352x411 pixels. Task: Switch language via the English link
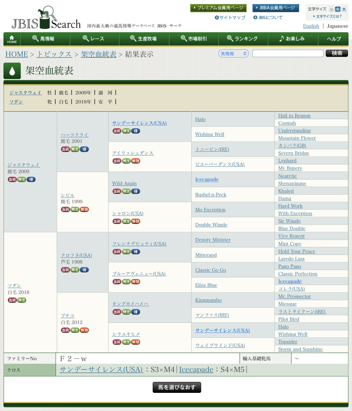click(311, 26)
